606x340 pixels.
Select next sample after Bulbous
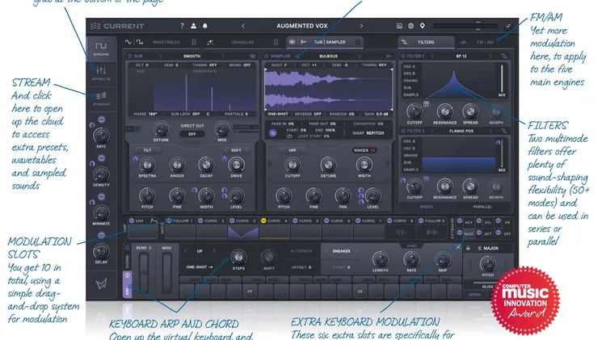(x=360, y=56)
